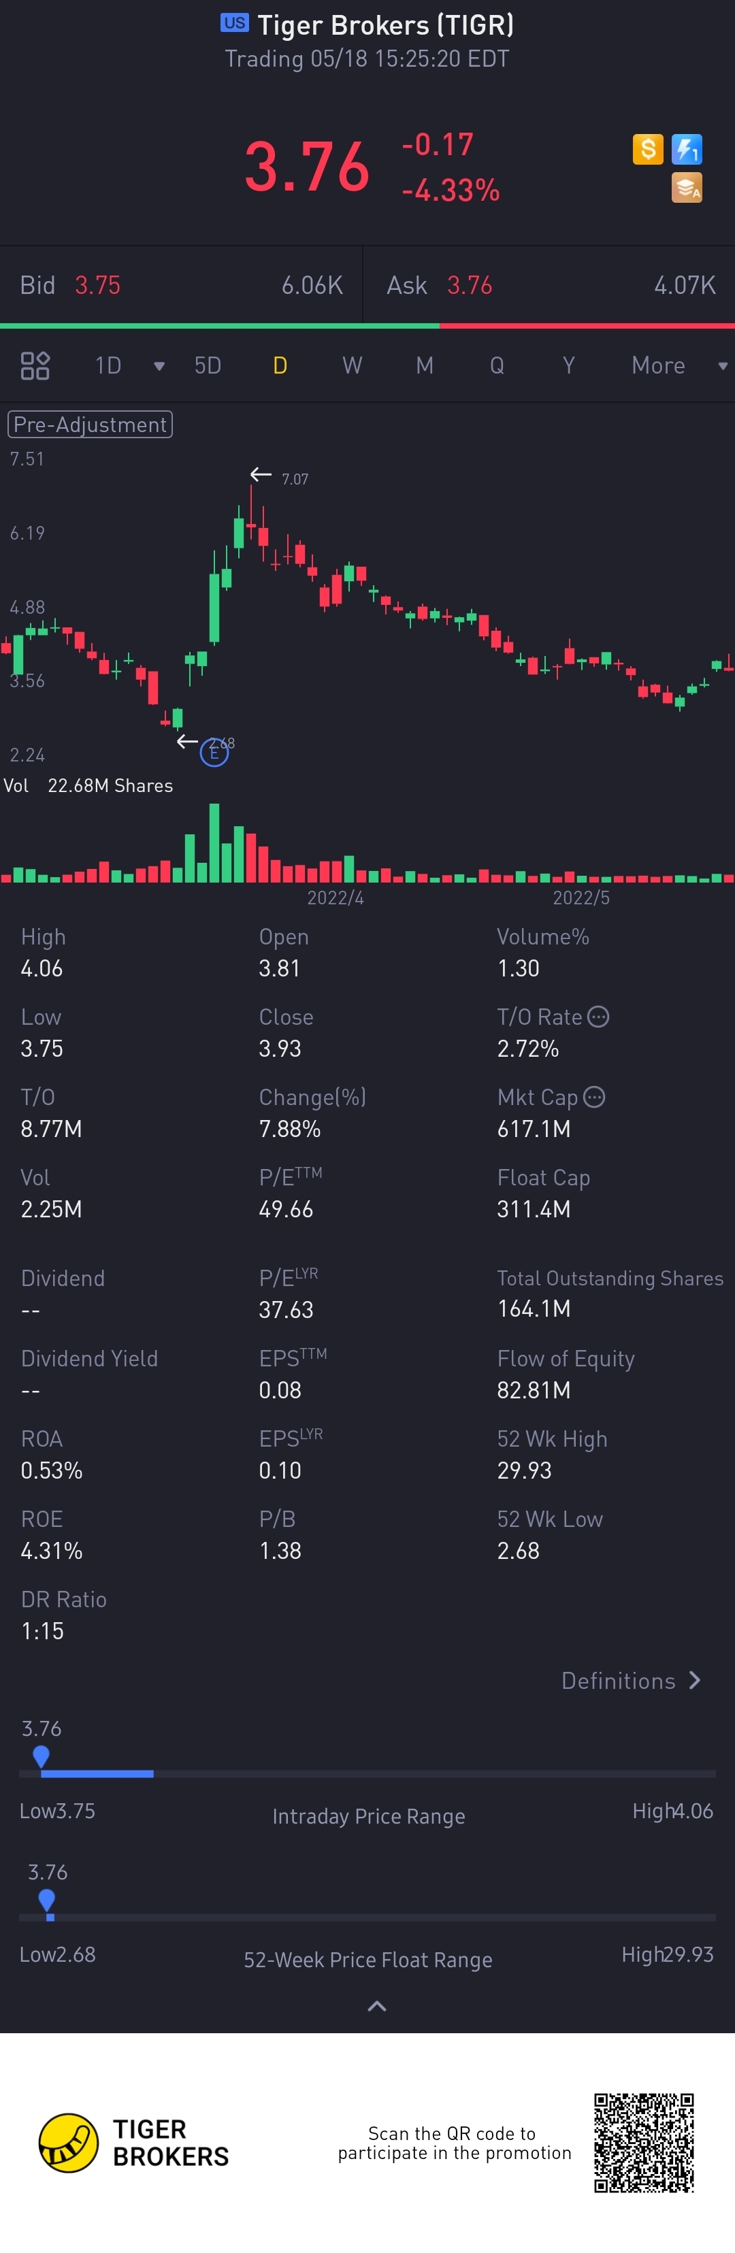Tap the blue E earnings marker
Screen dimensions: 735x2253
pyautogui.click(x=214, y=752)
